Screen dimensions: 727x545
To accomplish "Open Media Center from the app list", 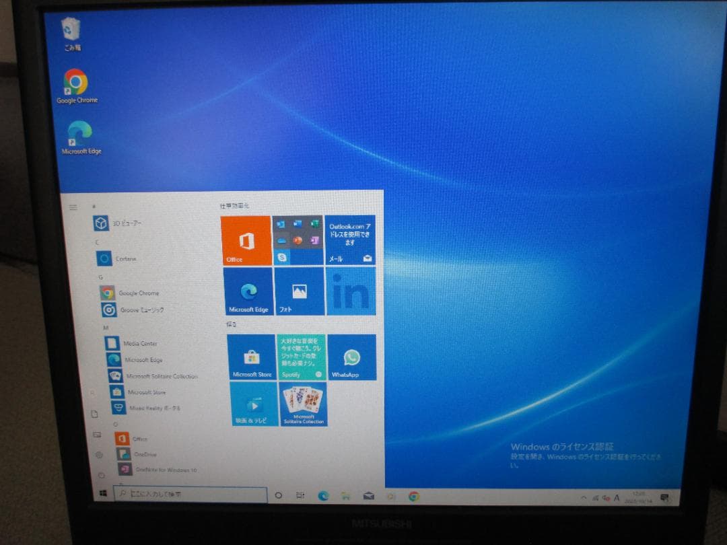I will click(x=128, y=343).
